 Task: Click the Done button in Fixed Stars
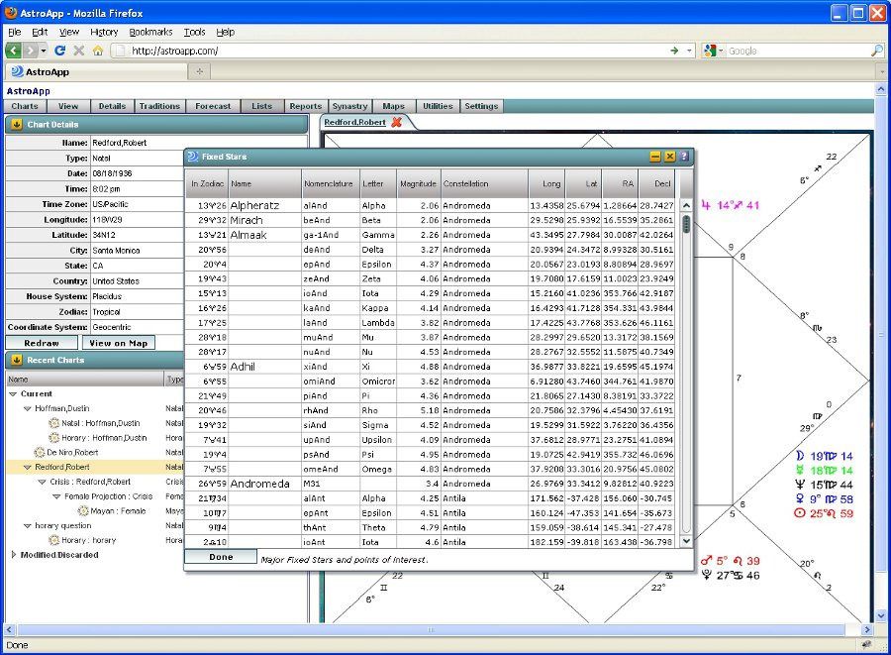pos(221,557)
